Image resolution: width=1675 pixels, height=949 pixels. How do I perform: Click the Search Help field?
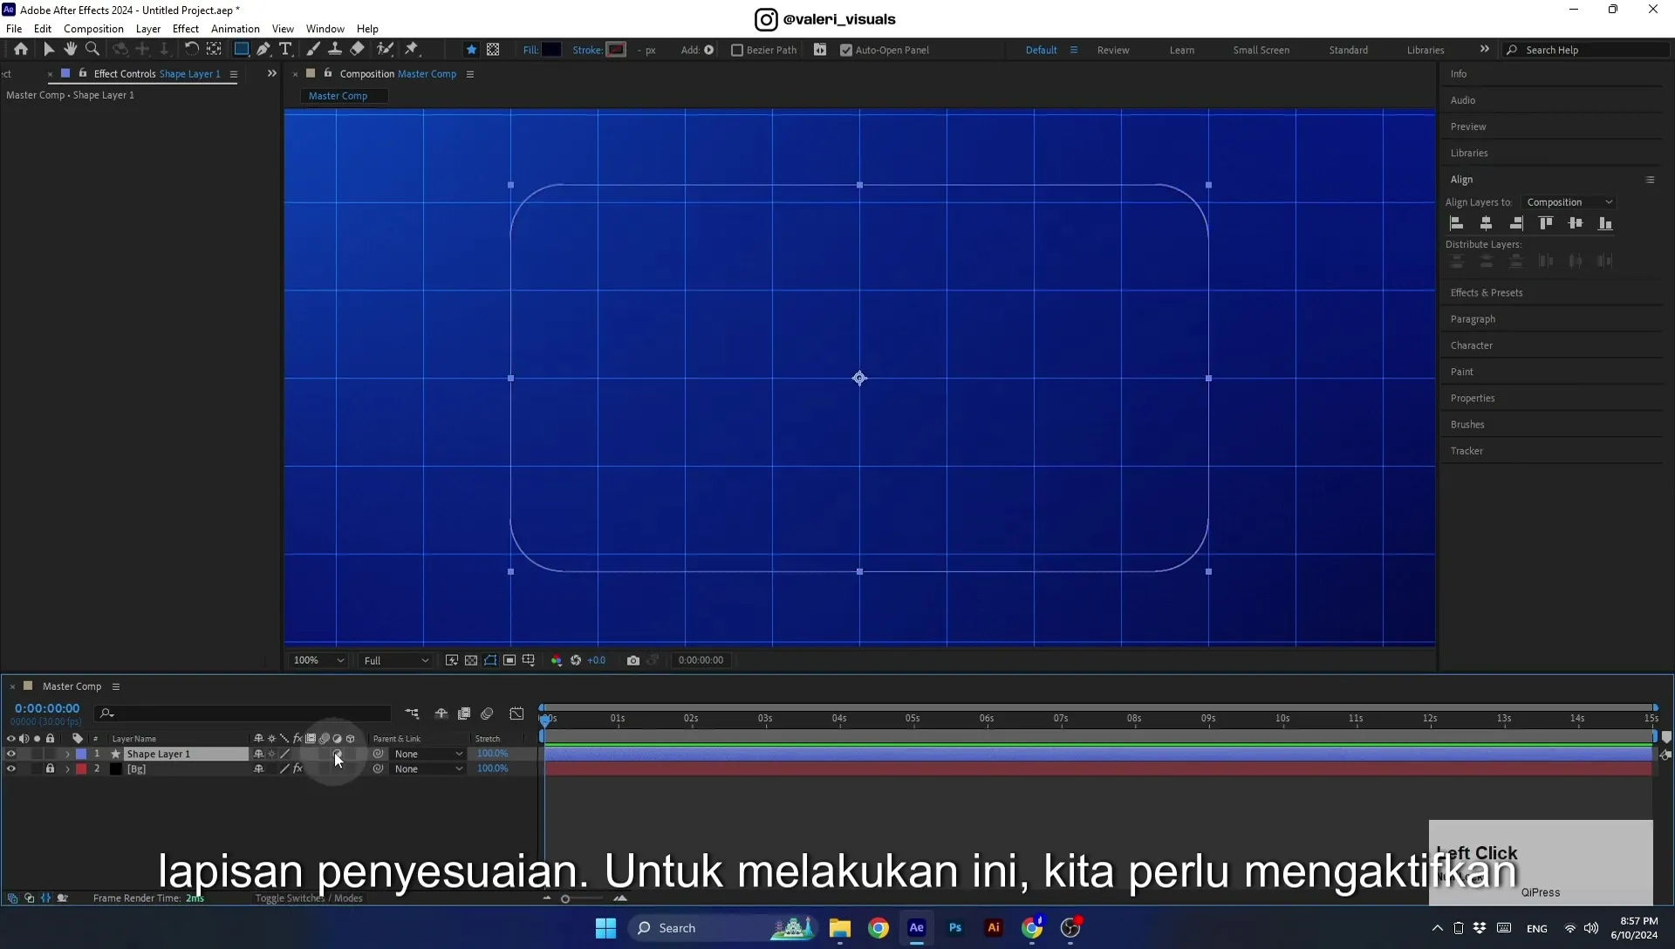click(x=1588, y=50)
